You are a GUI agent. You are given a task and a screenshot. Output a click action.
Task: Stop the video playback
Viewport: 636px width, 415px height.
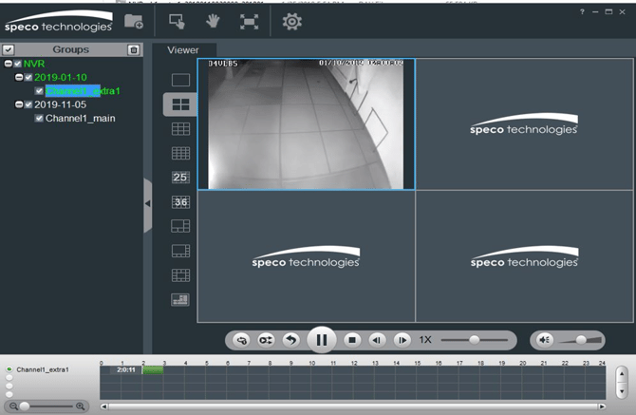pyautogui.click(x=352, y=340)
